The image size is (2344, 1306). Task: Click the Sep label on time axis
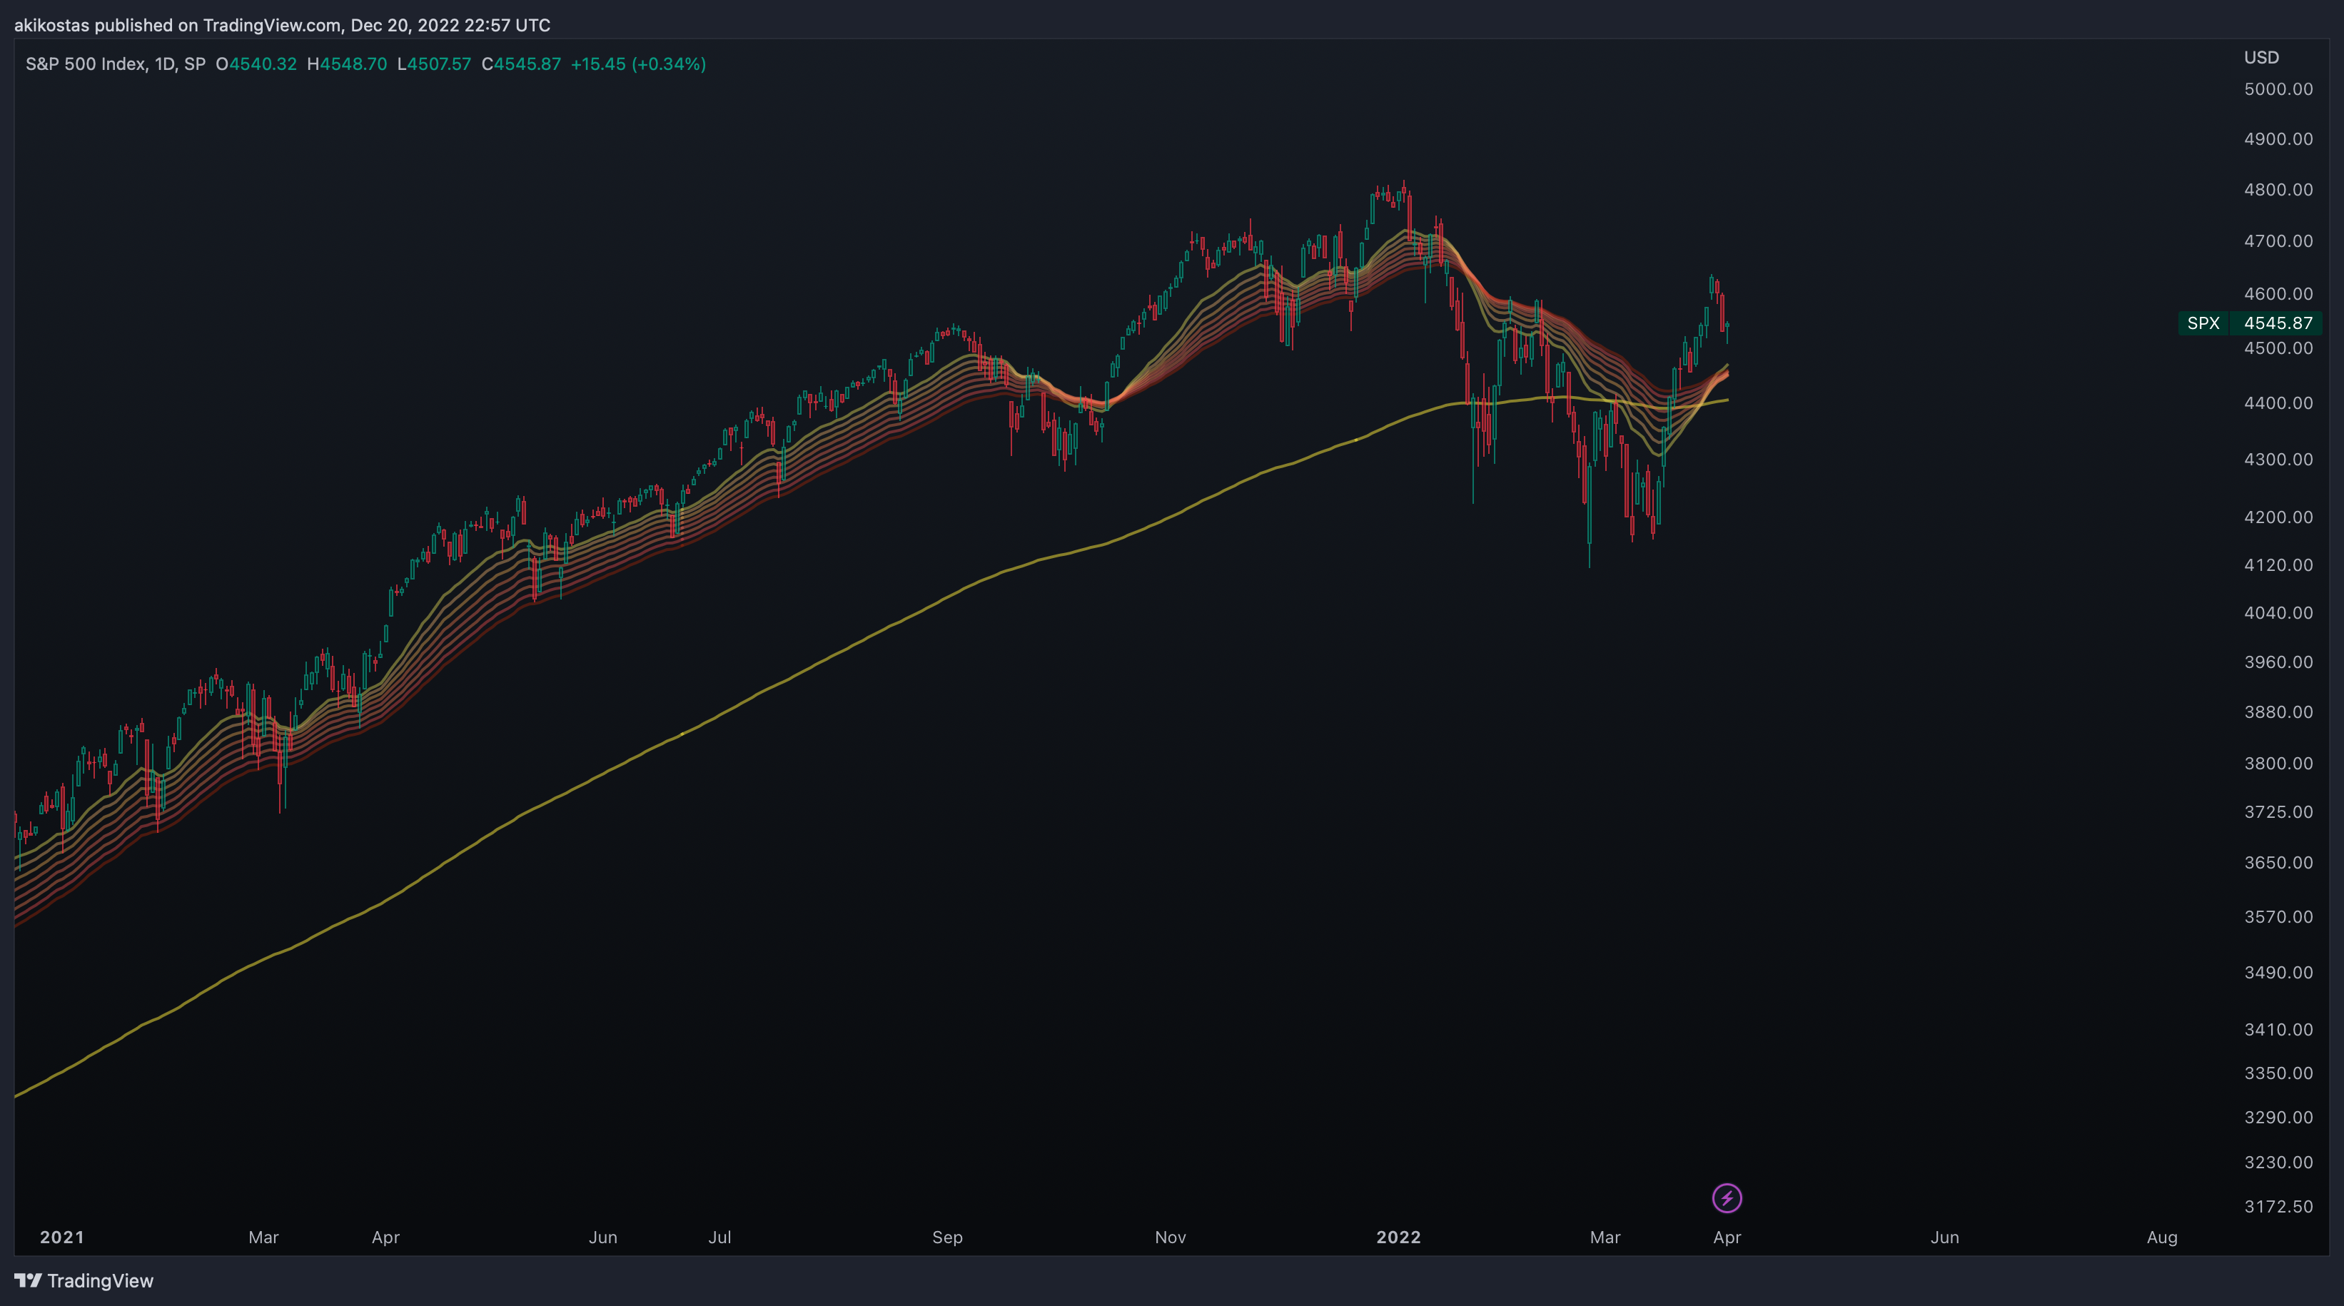click(x=947, y=1237)
